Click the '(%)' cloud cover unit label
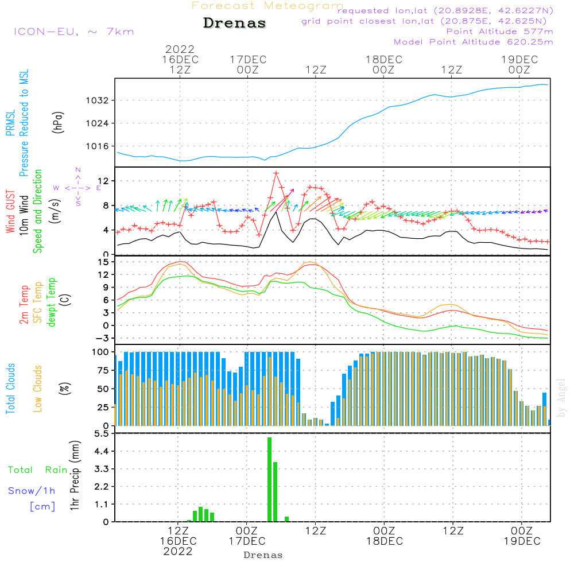The image size is (574, 574). click(64, 389)
